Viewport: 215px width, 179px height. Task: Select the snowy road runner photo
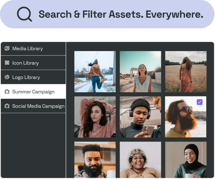[95, 72]
